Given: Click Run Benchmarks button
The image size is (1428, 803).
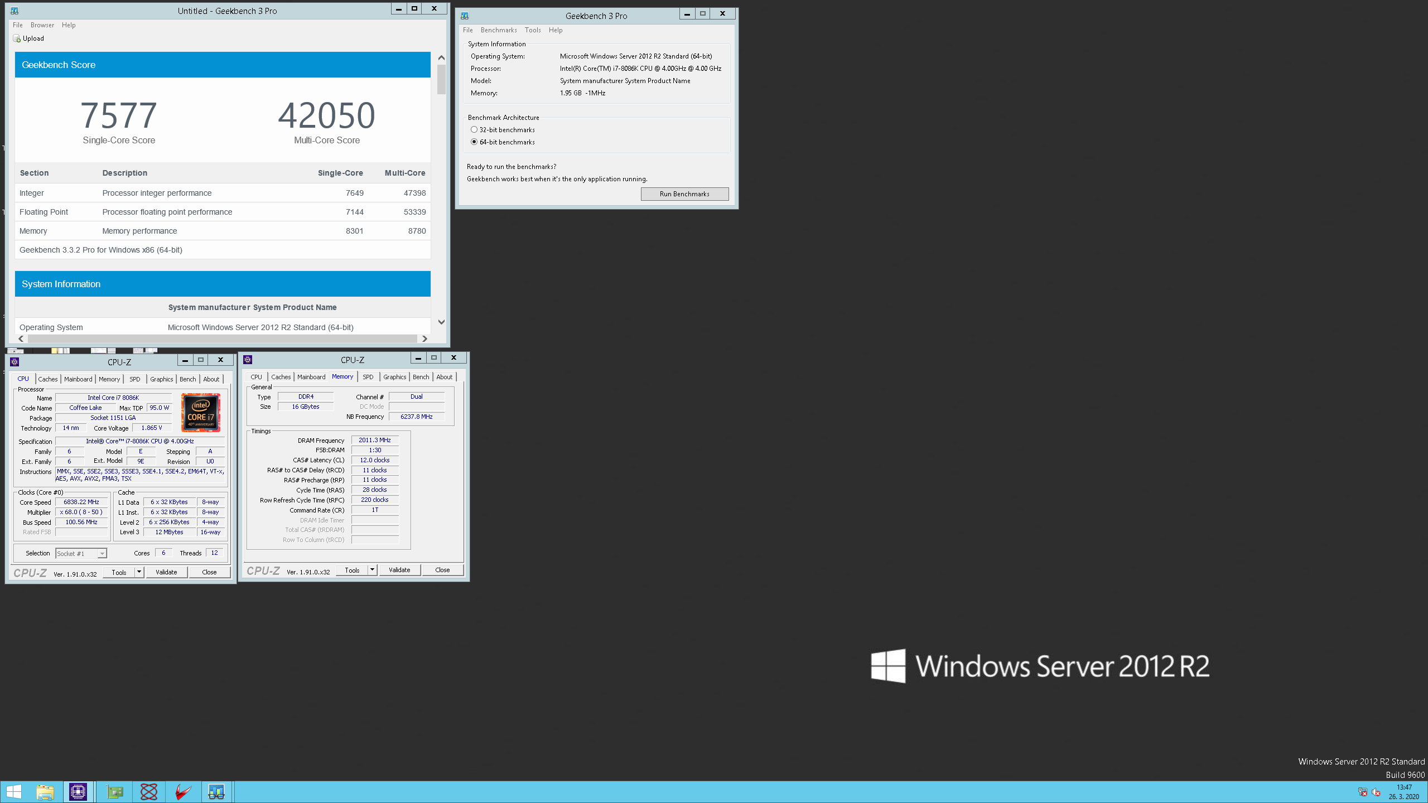Looking at the screenshot, I should (x=684, y=194).
